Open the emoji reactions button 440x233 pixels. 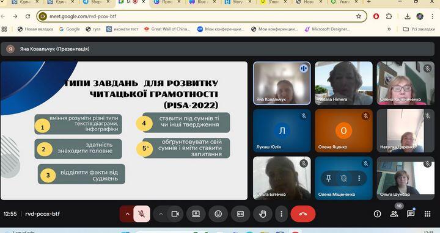218,214
